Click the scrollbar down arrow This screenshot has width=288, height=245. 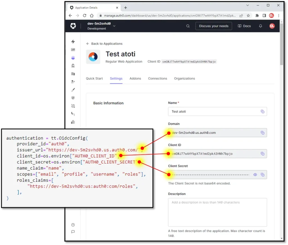pyautogui.click(x=282, y=238)
